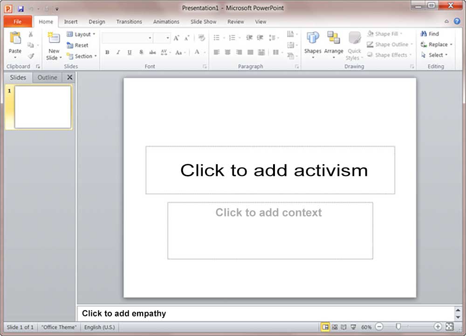Select Normal view button

pyautogui.click(x=325, y=327)
